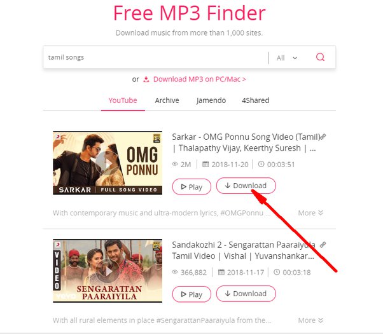Open Sarkar OMG Ponnu Song Video title
Screen dimensions: 383x335
(x=246, y=142)
